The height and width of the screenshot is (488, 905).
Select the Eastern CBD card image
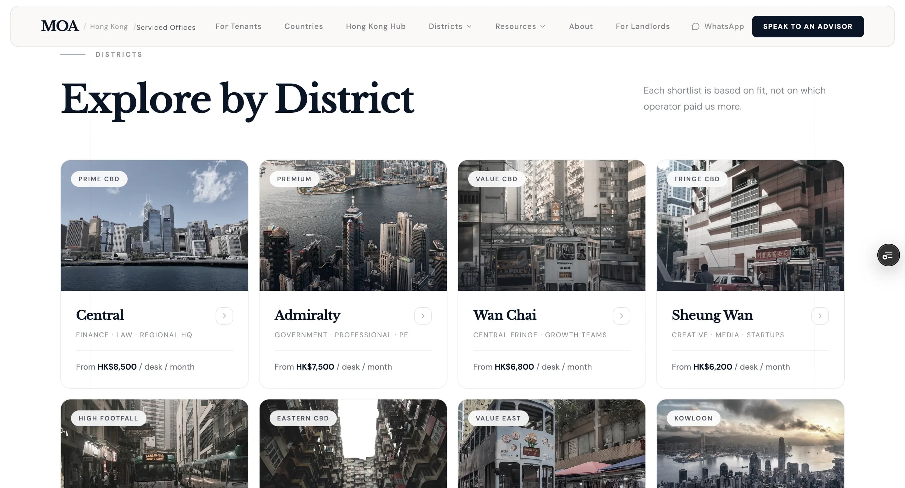353,453
